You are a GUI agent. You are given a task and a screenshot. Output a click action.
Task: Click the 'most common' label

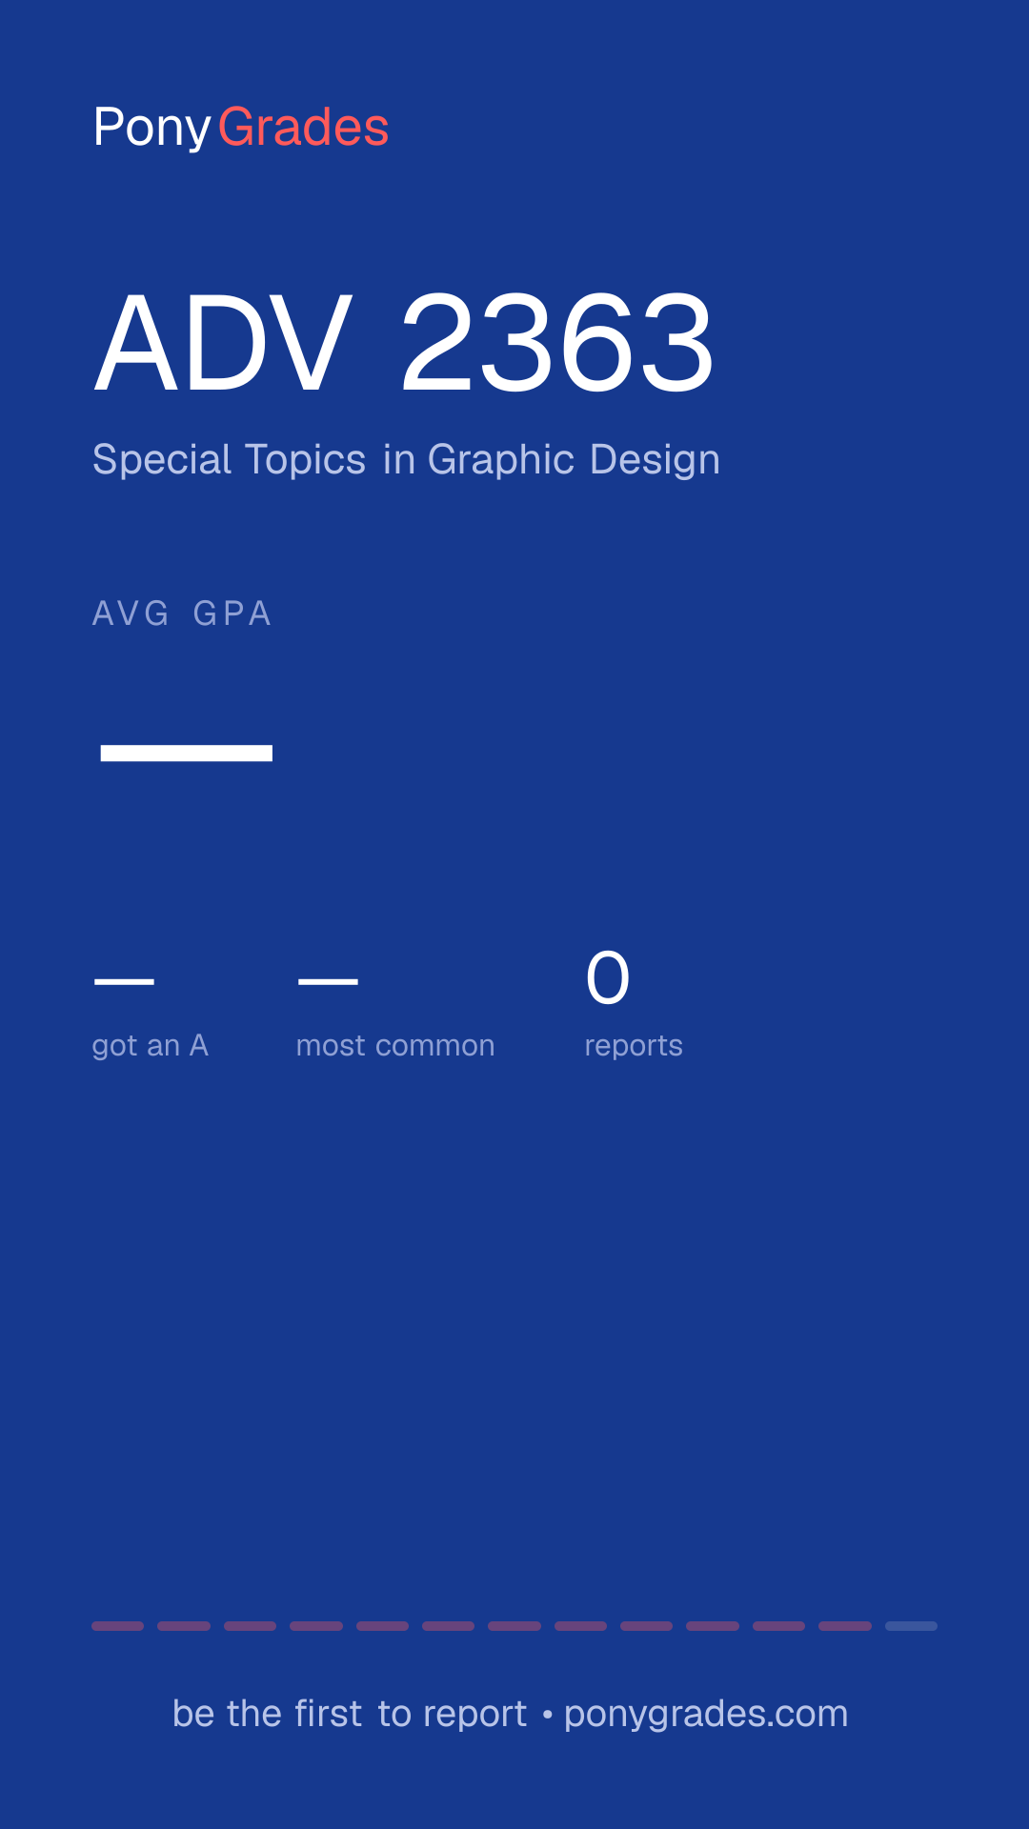click(x=395, y=1046)
